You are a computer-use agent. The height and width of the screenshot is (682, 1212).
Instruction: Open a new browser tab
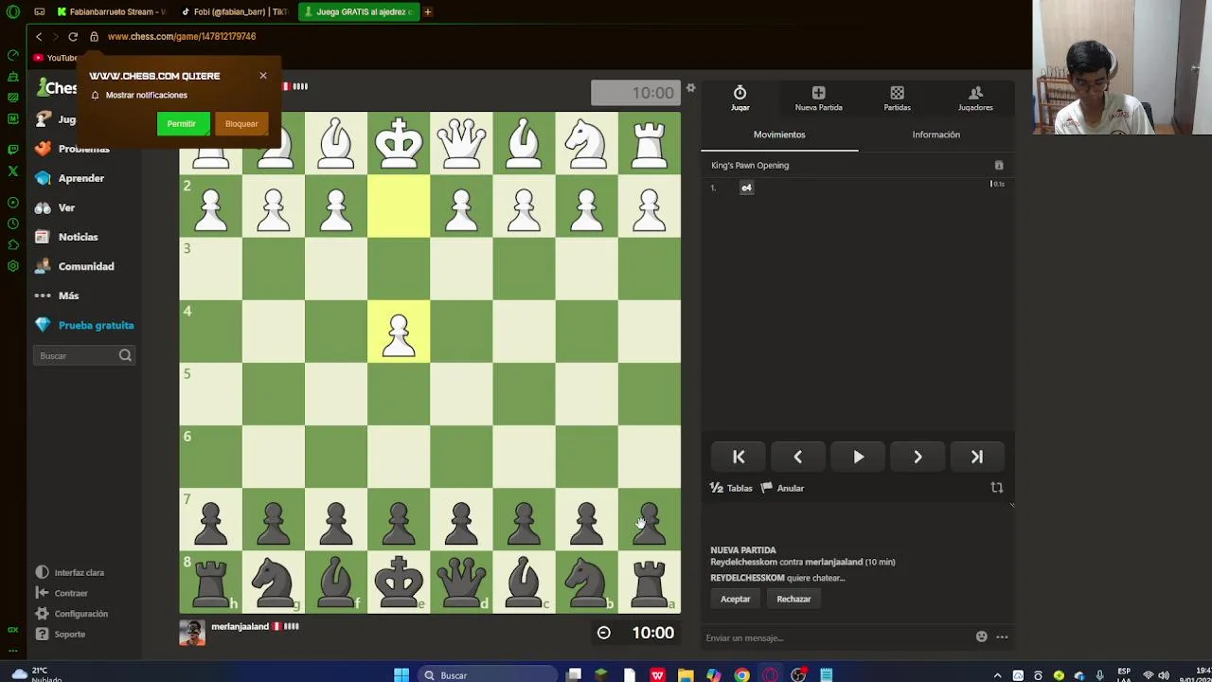coord(427,11)
